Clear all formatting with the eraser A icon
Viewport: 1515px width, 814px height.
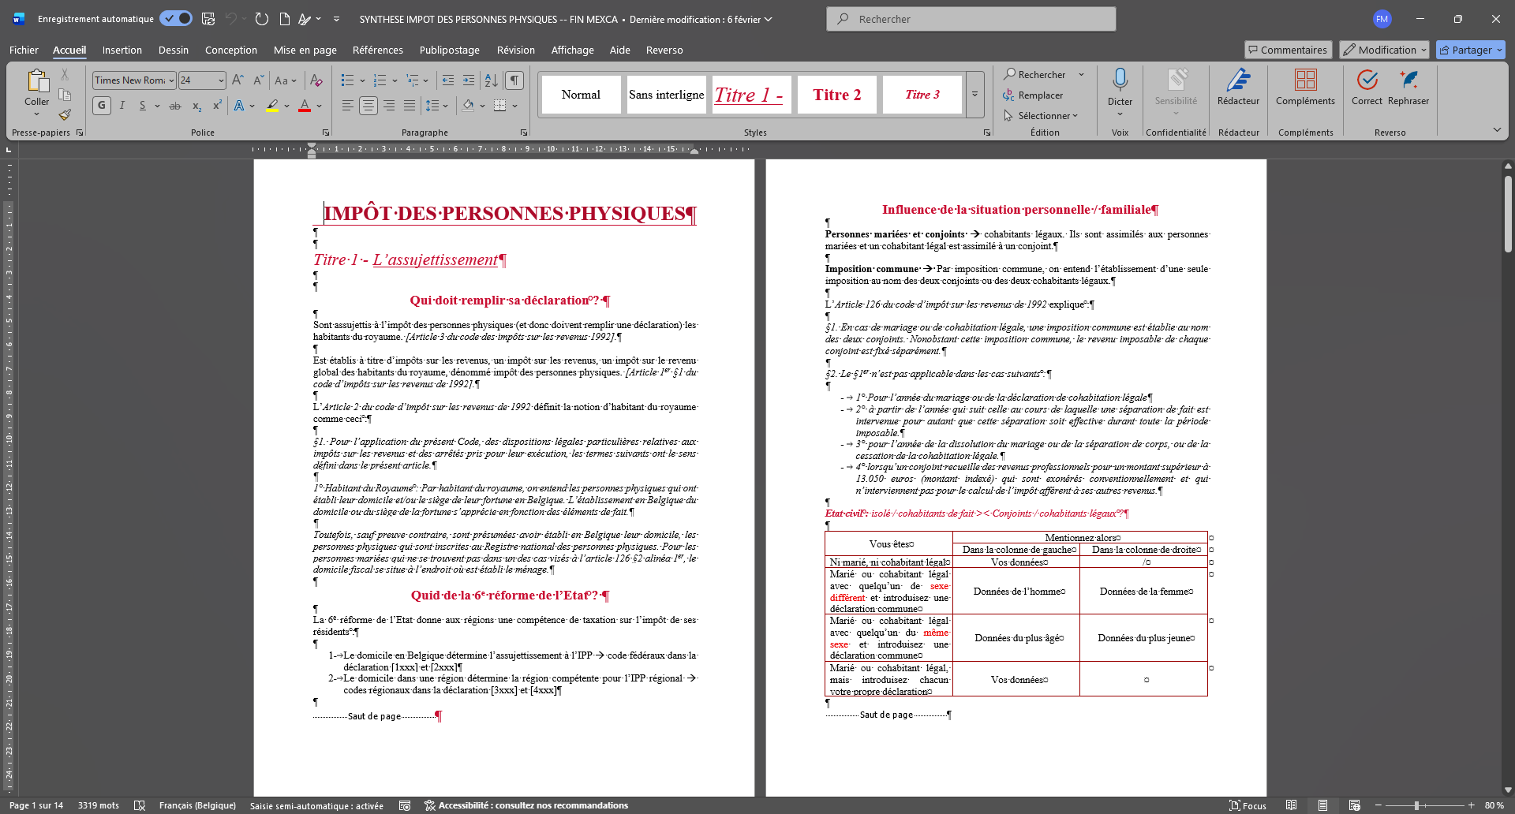click(x=316, y=80)
